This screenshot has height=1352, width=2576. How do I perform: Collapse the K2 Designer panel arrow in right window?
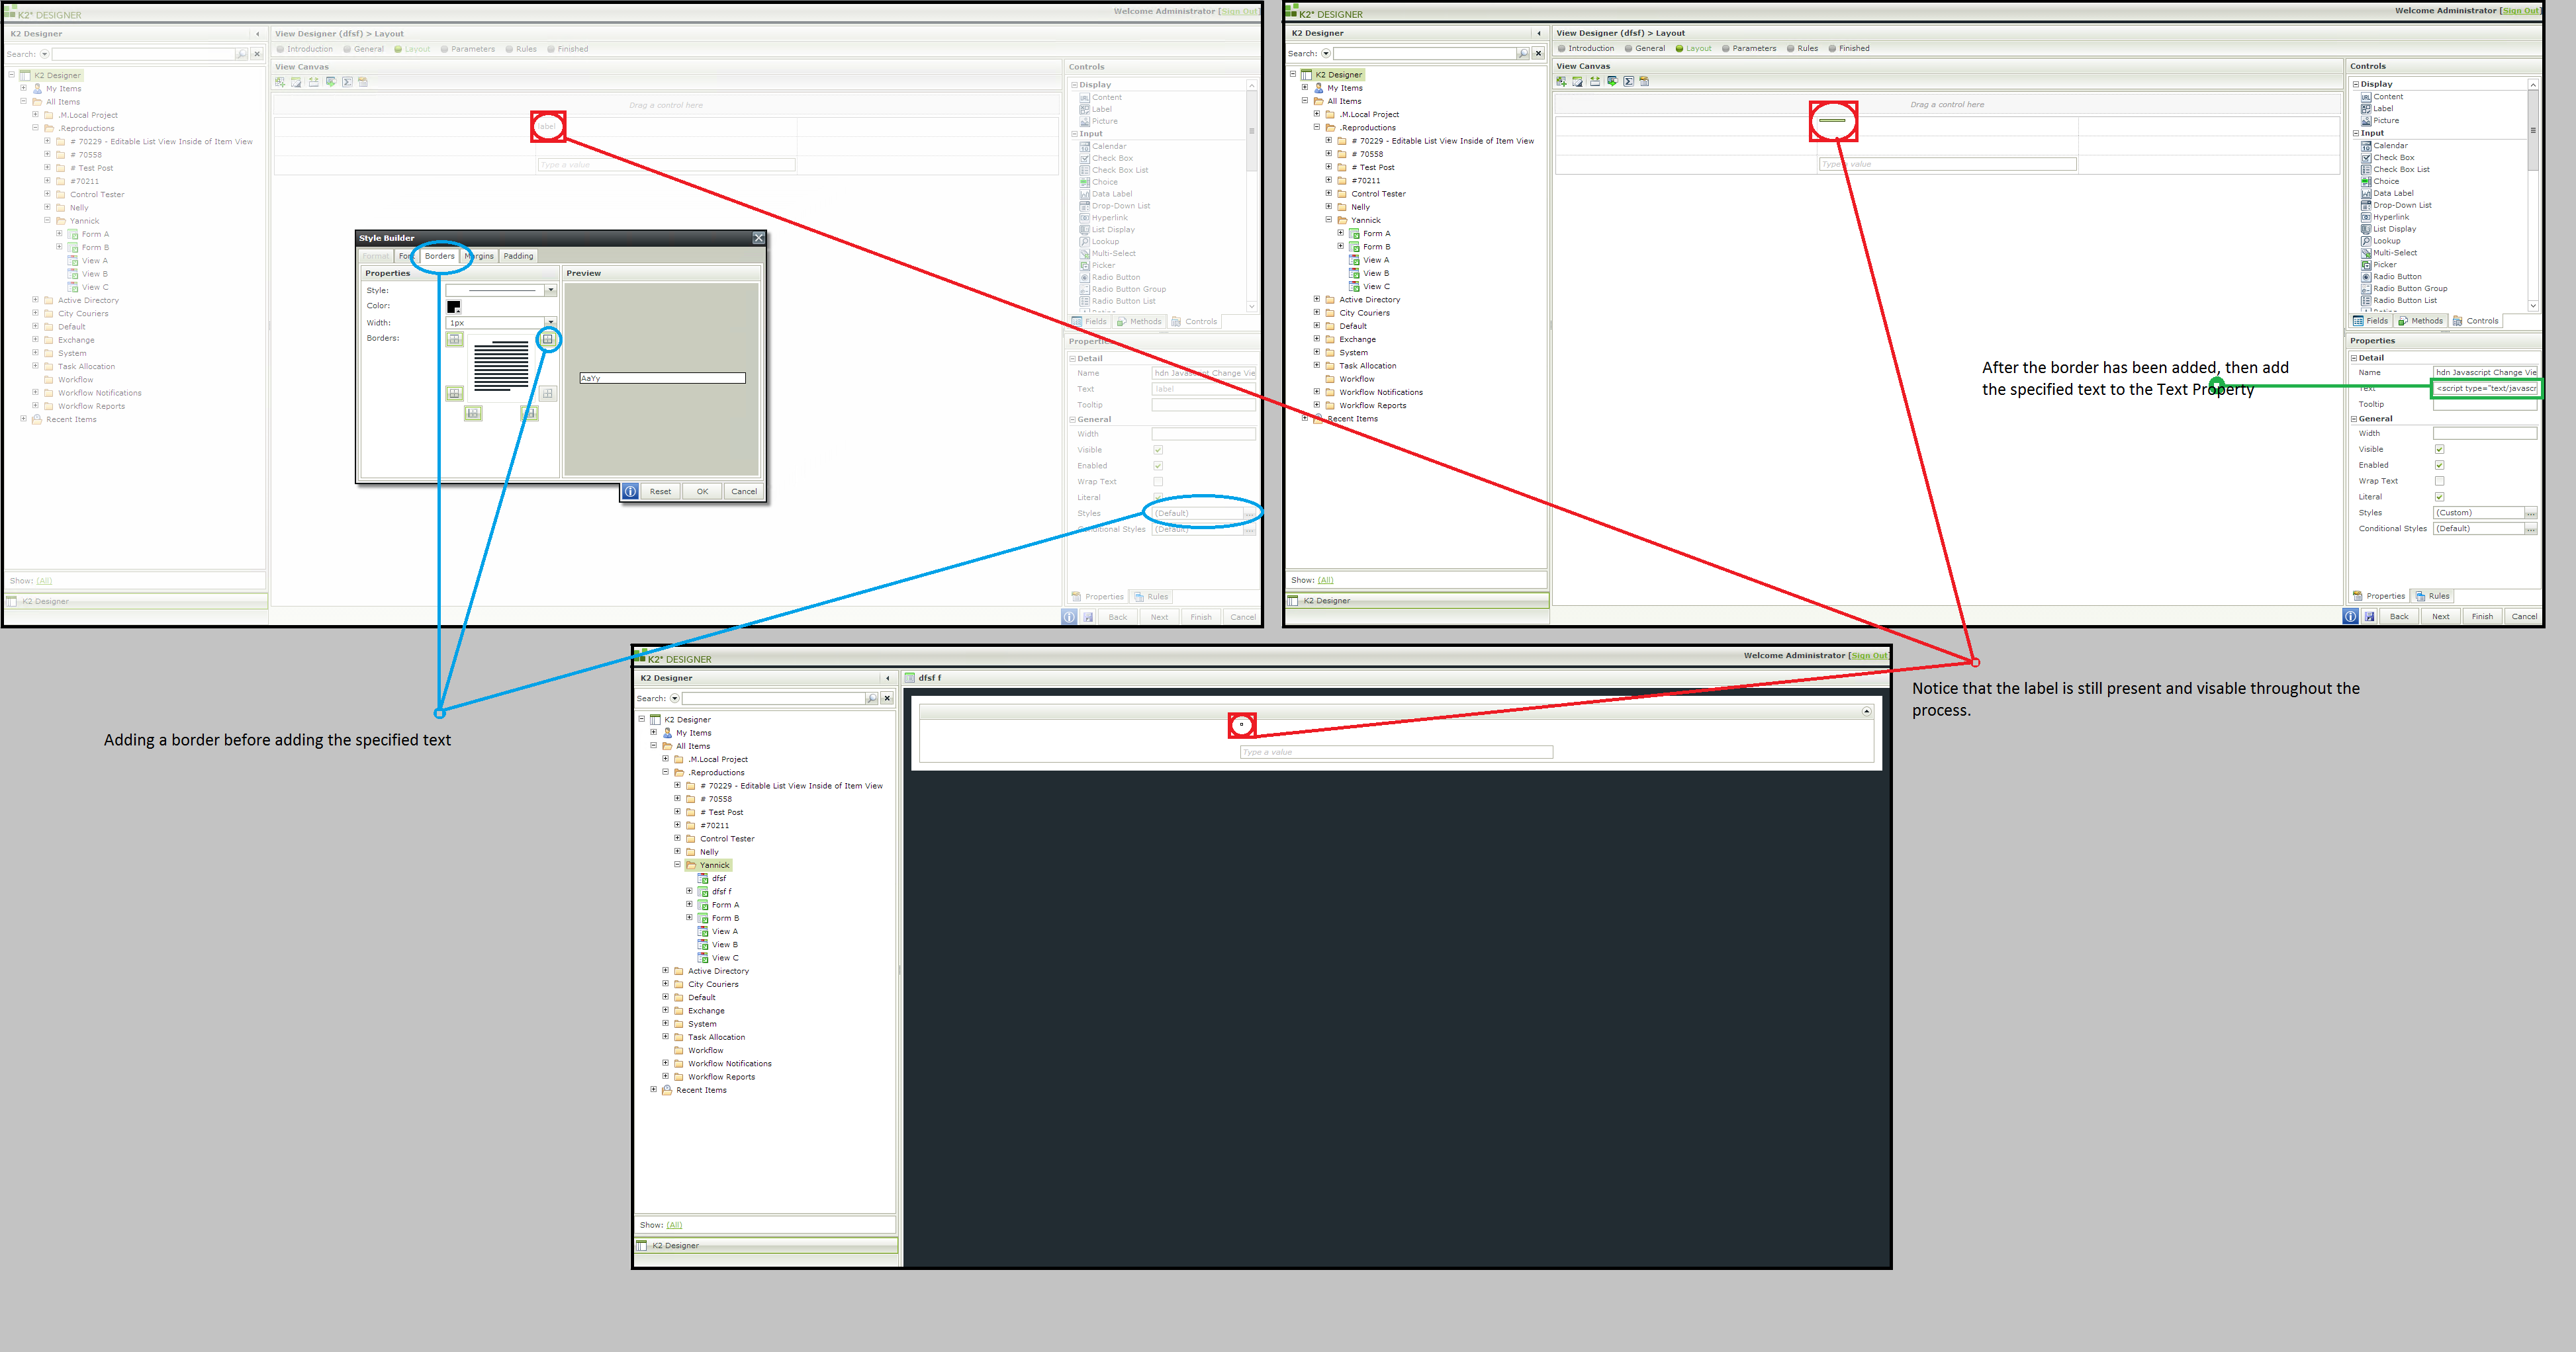[x=1539, y=33]
